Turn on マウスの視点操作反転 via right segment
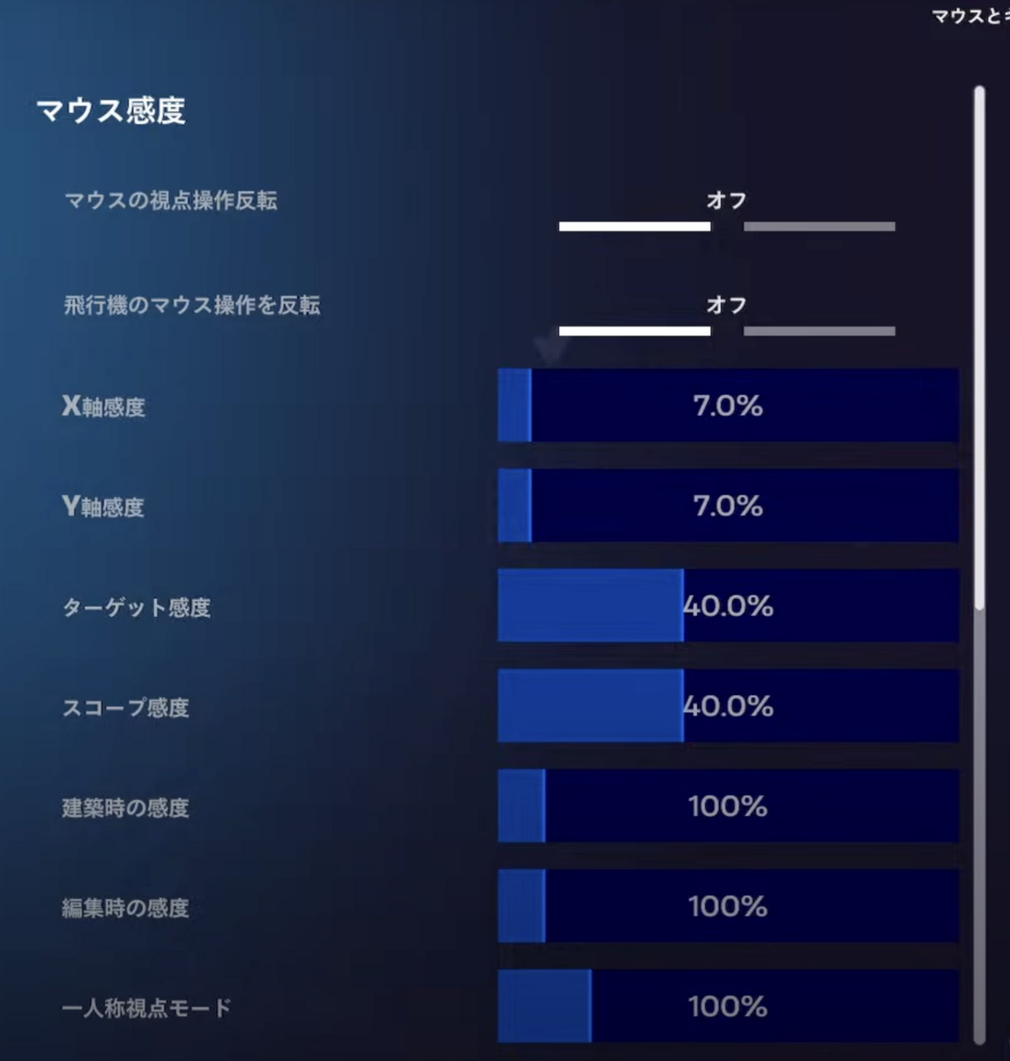 [819, 226]
